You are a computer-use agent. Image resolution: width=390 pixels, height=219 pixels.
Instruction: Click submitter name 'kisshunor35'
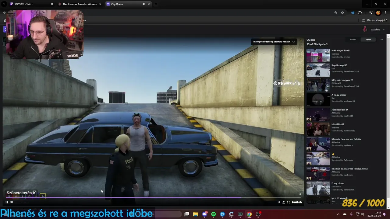pyautogui.click(x=349, y=101)
